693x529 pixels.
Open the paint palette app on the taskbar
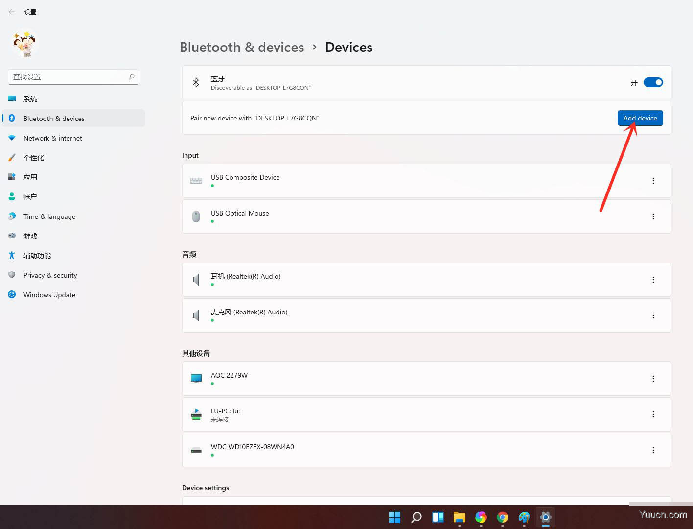pos(524,517)
